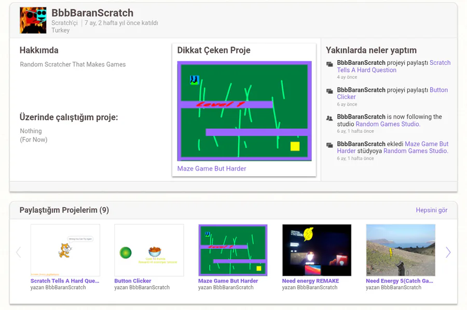Open the Need energy REMAKE thumbnail
The width and height of the screenshot is (467, 310).
pyautogui.click(x=317, y=250)
